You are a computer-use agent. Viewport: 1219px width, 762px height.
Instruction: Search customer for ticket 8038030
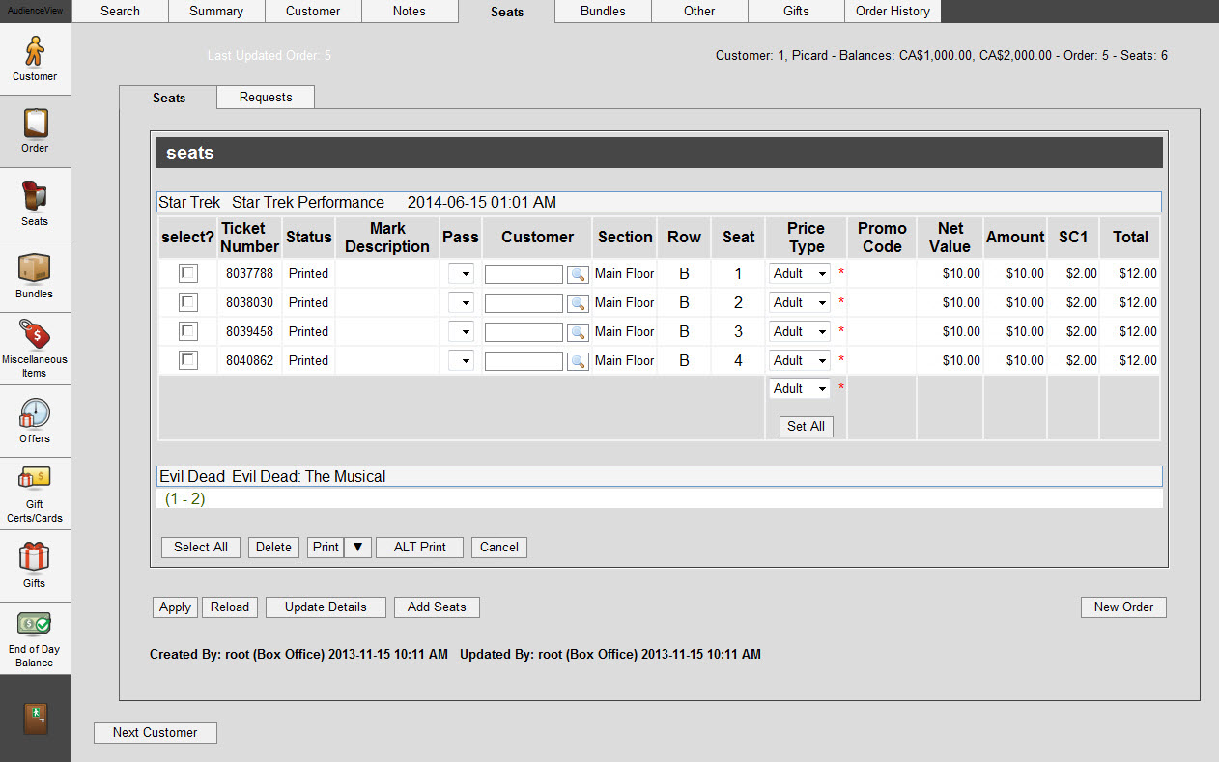(578, 303)
